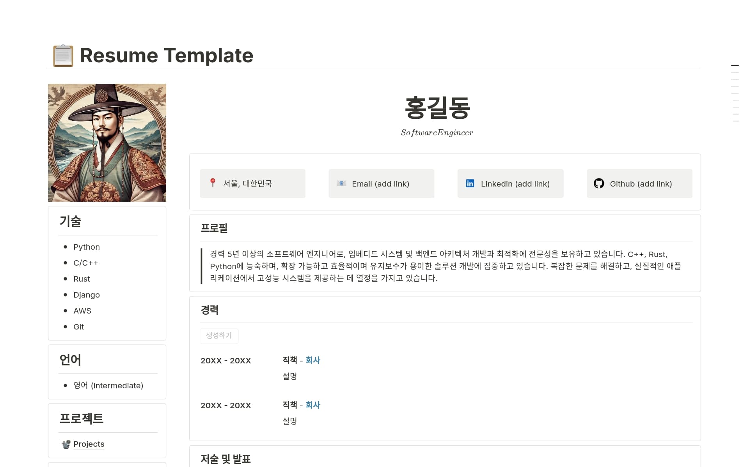Screen dimensions: 749x467
Task: Click the 저술 및 발표 section heading
Action: 225,459
